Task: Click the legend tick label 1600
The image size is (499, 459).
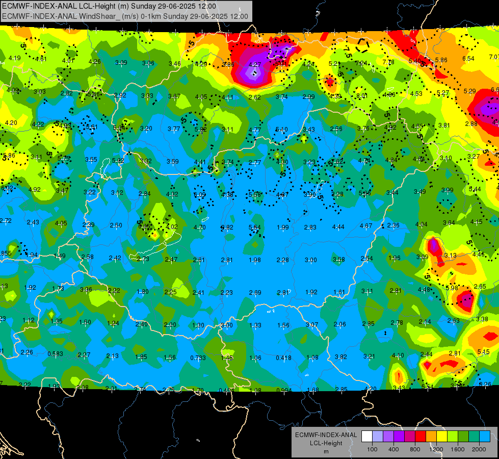Action: click(458, 449)
